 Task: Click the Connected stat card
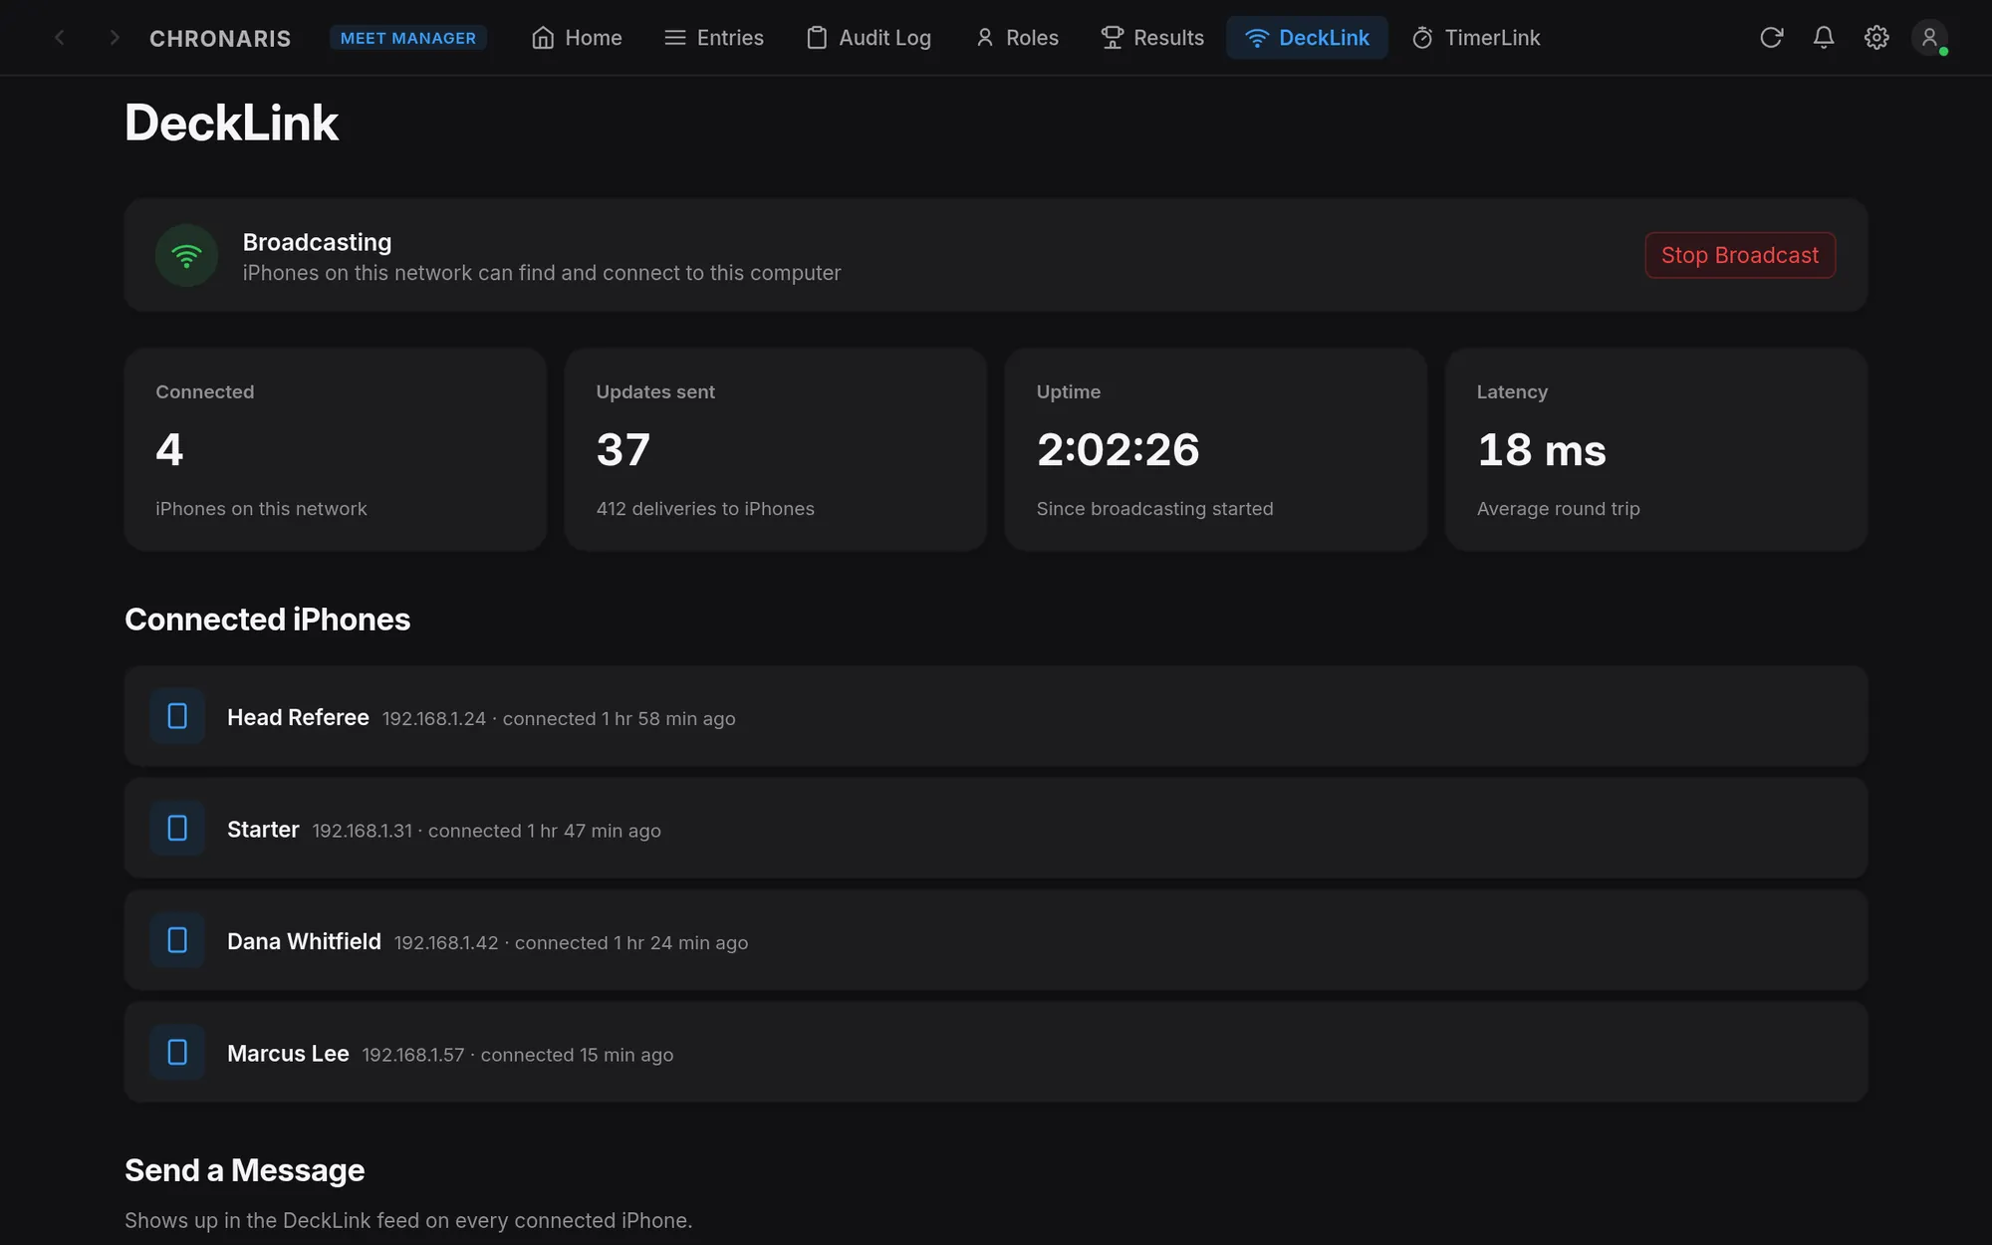click(x=336, y=449)
